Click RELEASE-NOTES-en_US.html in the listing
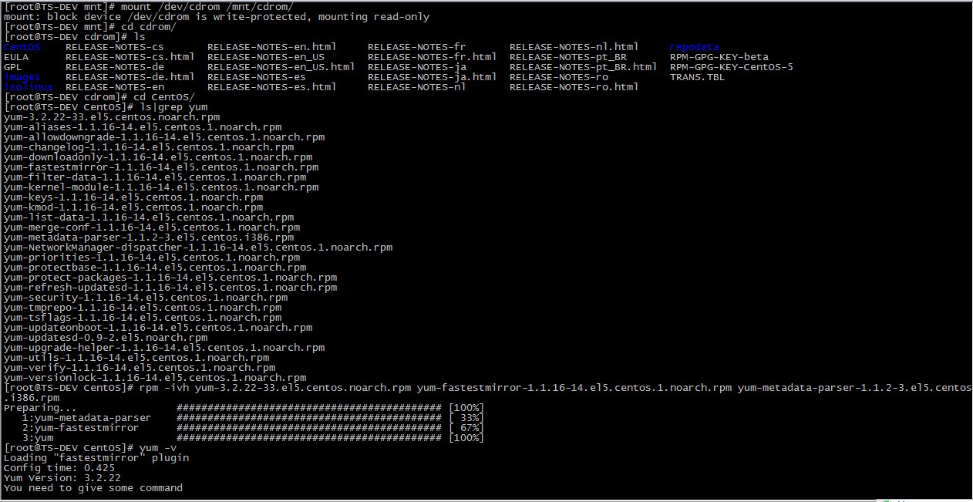 pyautogui.click(x=281, y=67)
